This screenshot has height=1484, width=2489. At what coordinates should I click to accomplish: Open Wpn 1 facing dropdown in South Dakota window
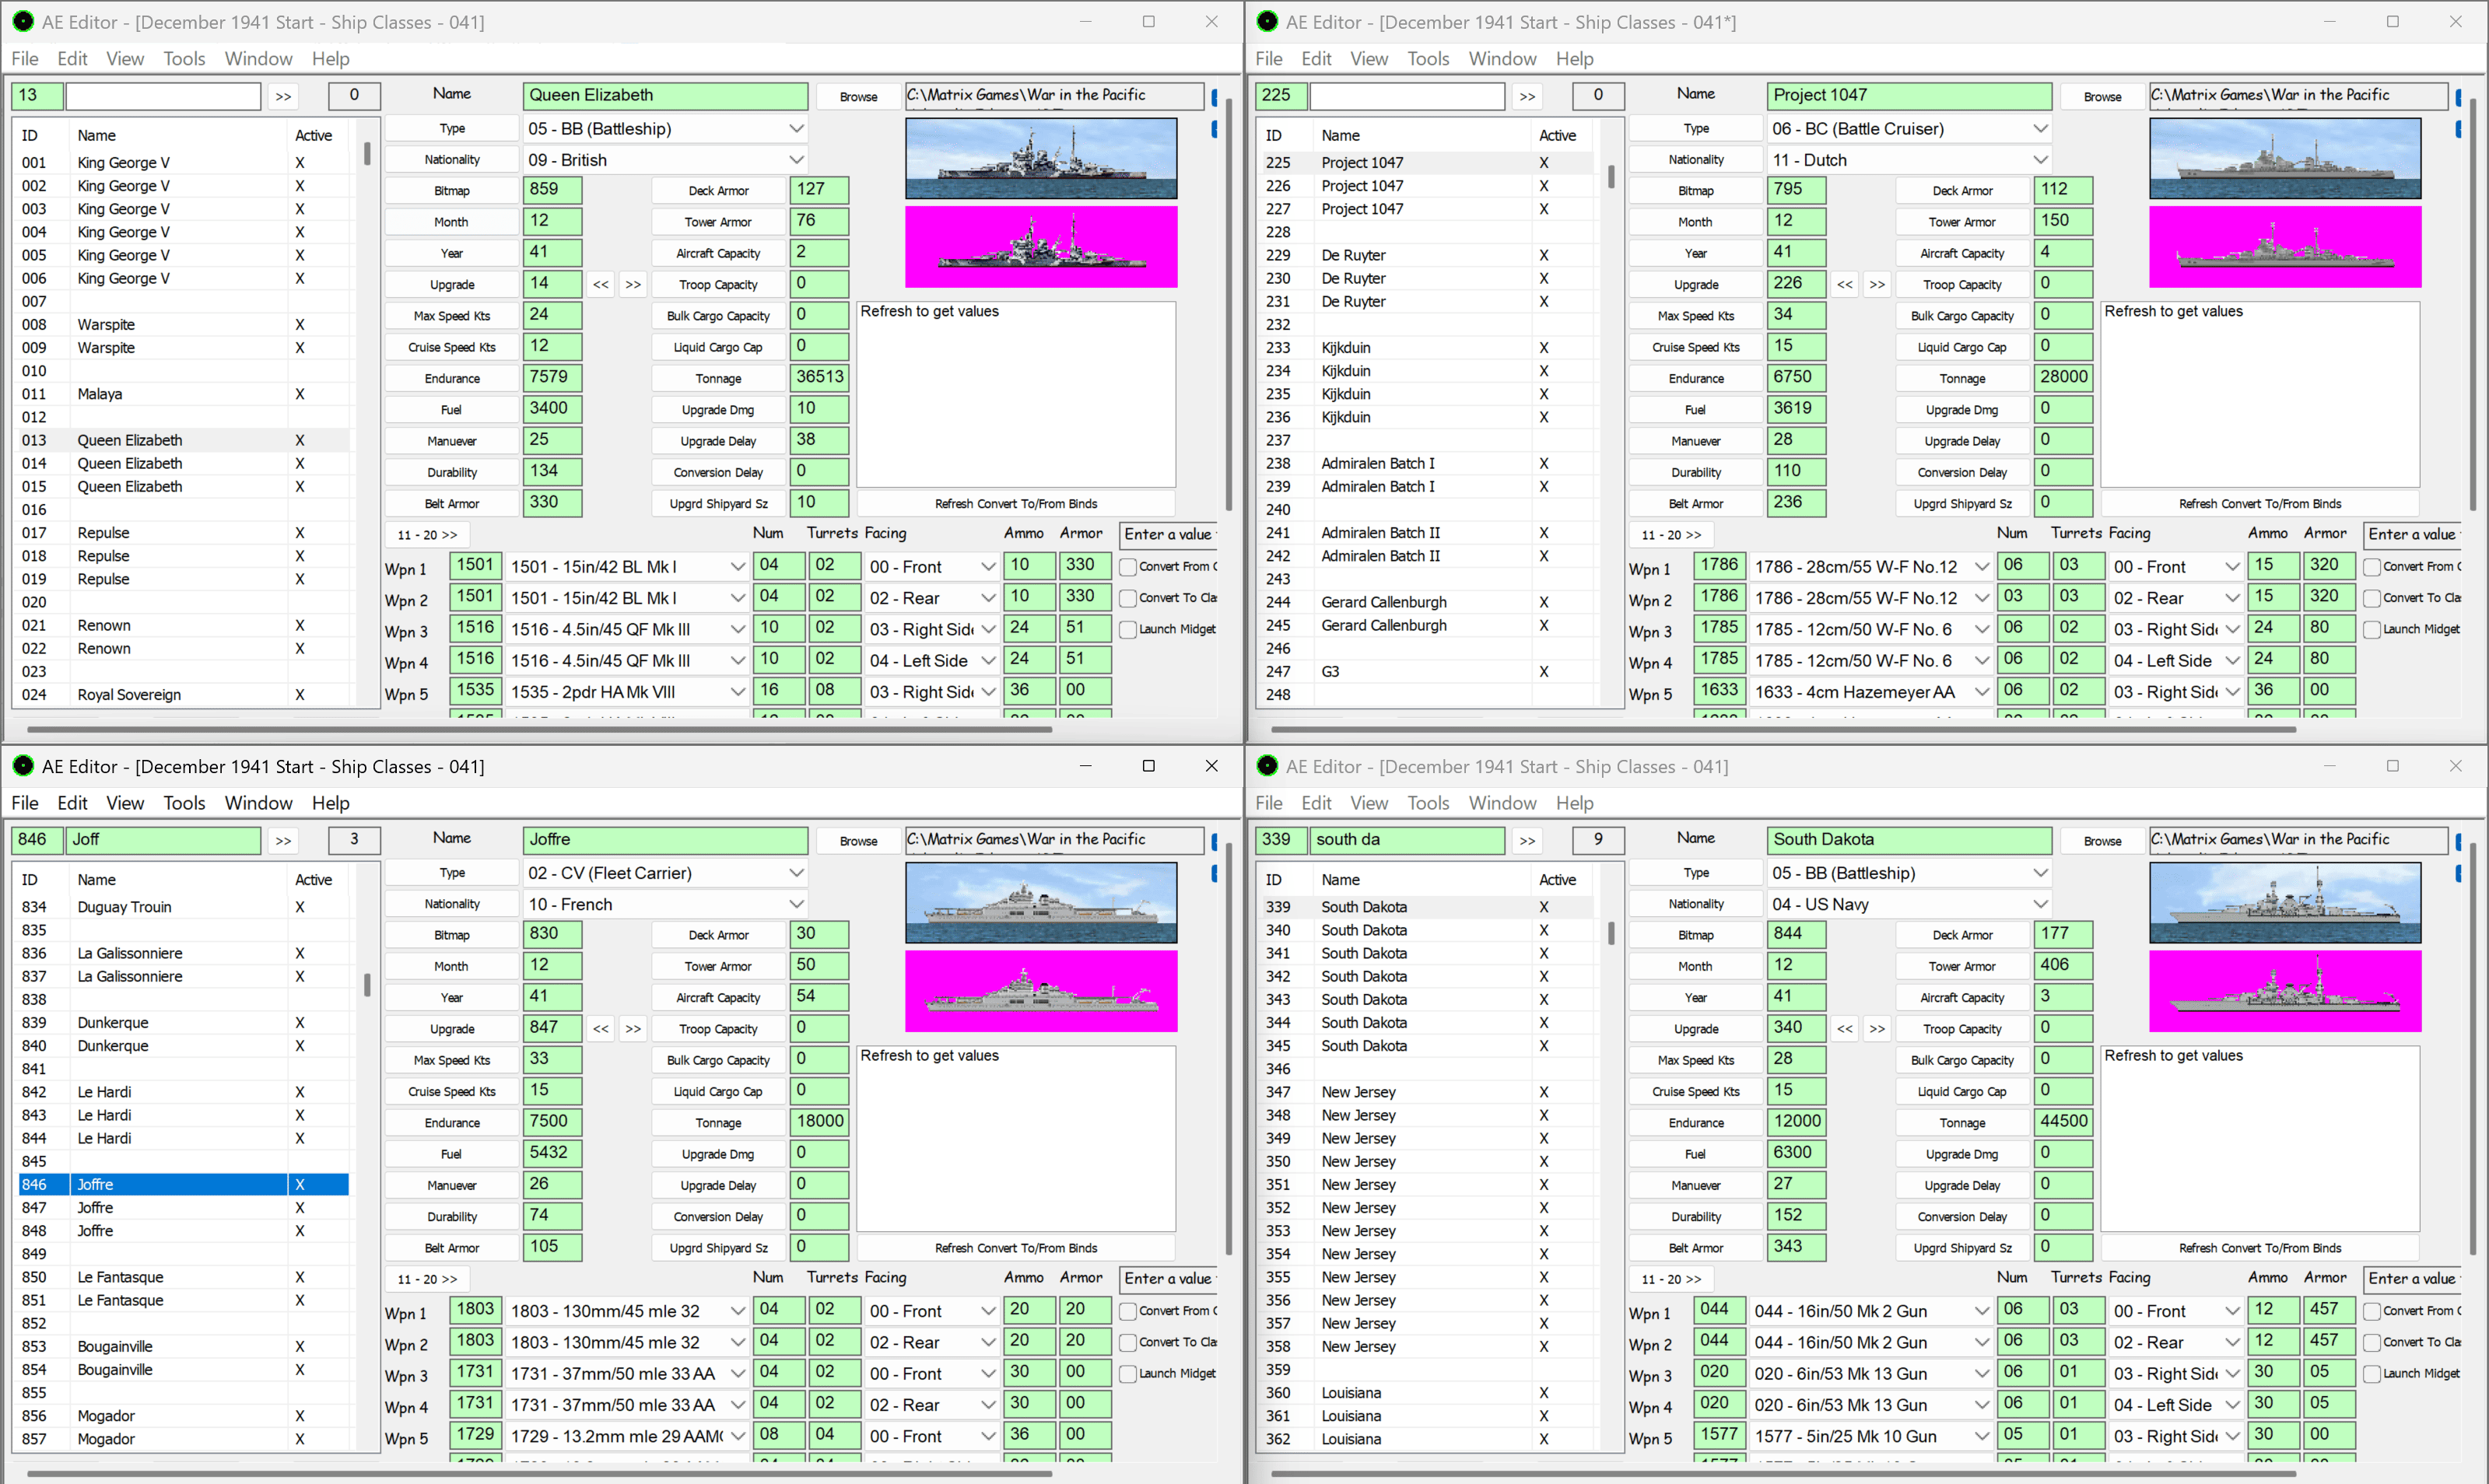click(x=2176, y=1311)
